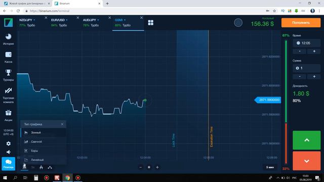Open the 5 мин chart range selector

point(270,167)
